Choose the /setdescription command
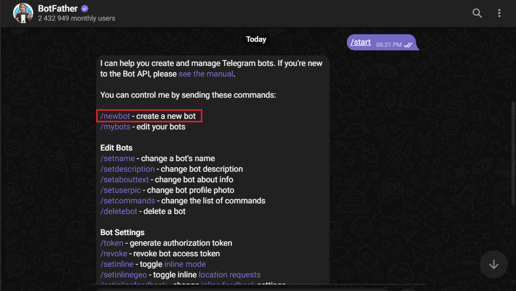This screenshot has height=291, width=516. click(x=127, y=169)
